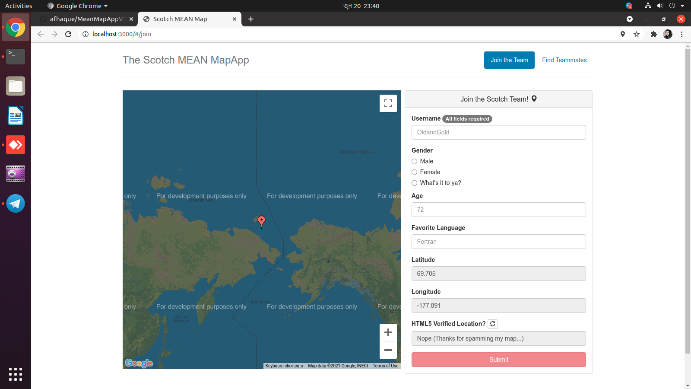Click the Longitude field showing -177.891
The height and width of the screenshot is (389, 691).
[498, 306]
